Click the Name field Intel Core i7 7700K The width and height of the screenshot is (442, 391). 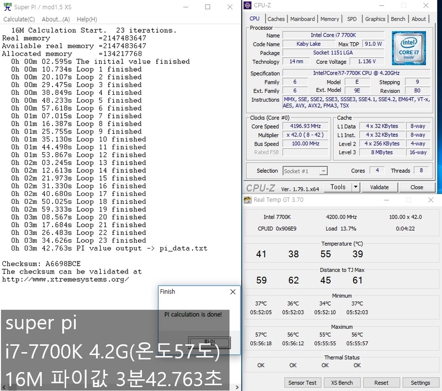(333, 35)
